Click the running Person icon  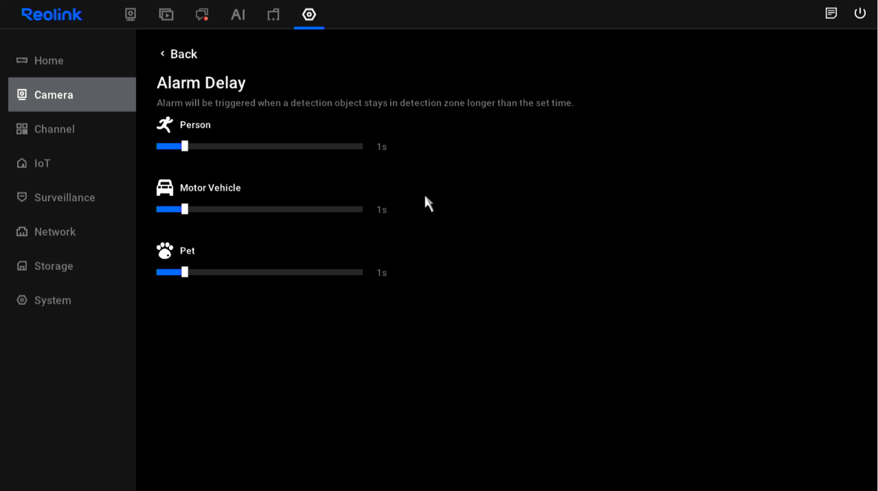[x=165, y=125]
